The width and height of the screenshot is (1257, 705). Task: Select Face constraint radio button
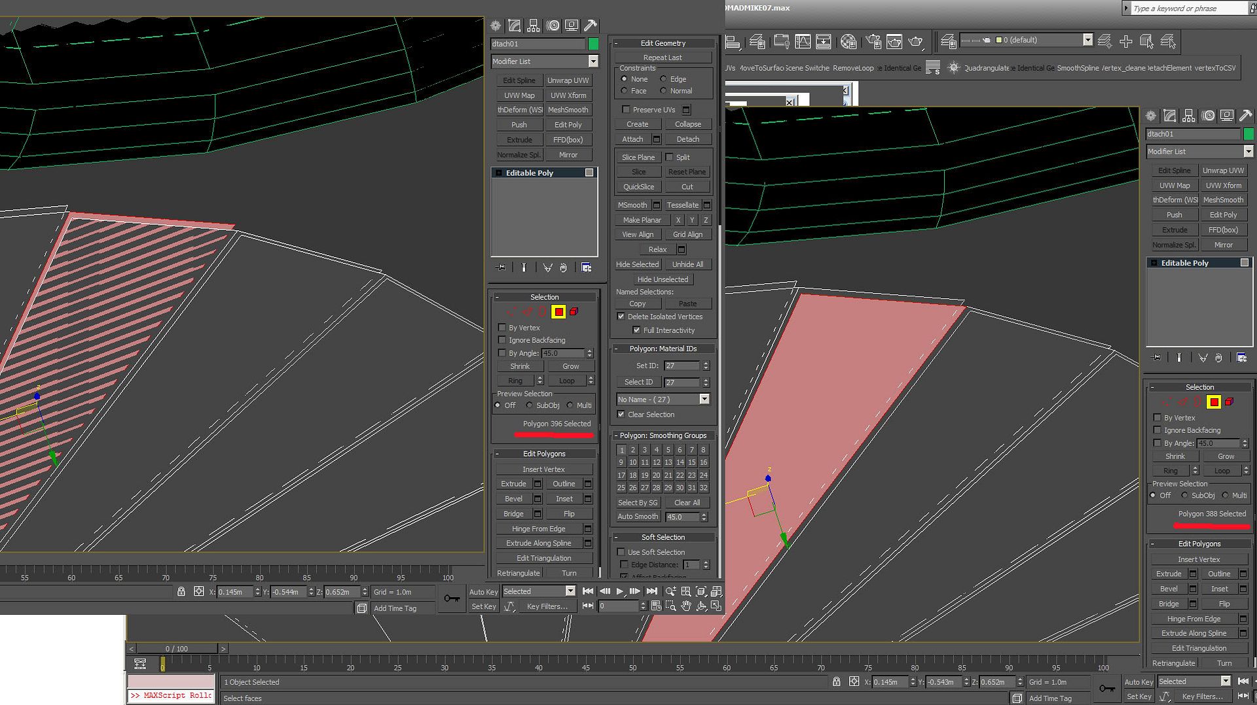624,91
